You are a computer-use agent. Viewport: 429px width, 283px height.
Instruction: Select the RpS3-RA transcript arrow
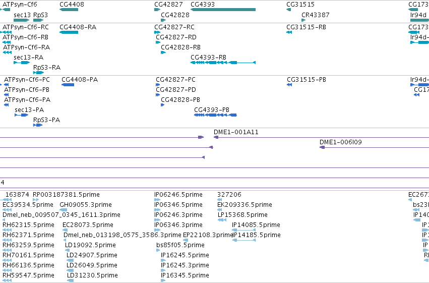[39, 73]
